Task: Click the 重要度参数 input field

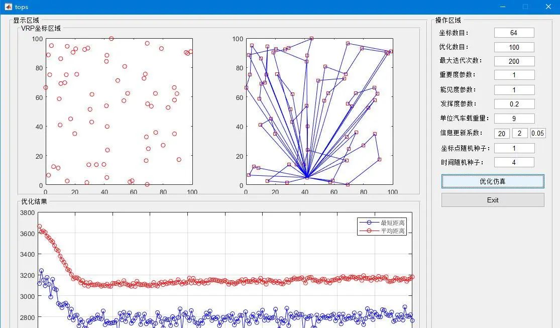Action: (514, 75)
